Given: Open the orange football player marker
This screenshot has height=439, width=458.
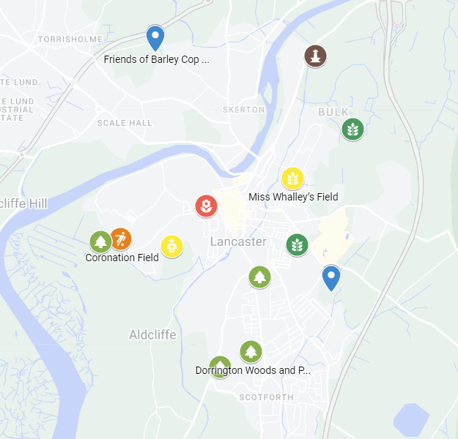Looking at the screenshot, I should tap(121, 239).
